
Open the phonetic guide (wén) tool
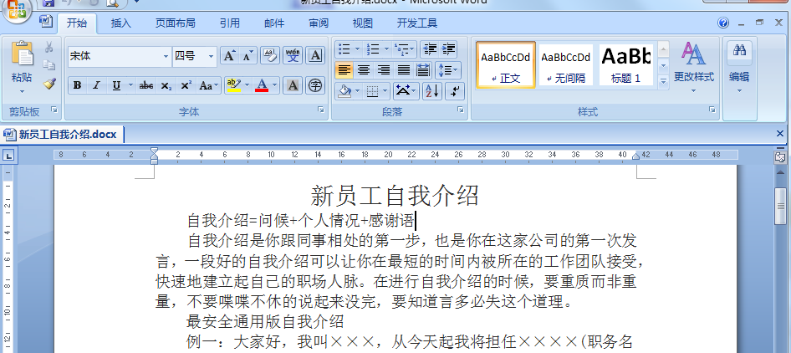pos(293,55)
